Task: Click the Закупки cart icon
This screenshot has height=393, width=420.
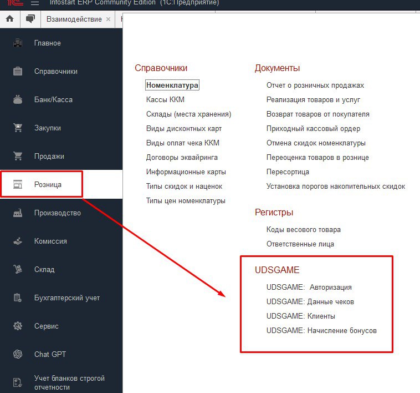Action: point(18,128)
